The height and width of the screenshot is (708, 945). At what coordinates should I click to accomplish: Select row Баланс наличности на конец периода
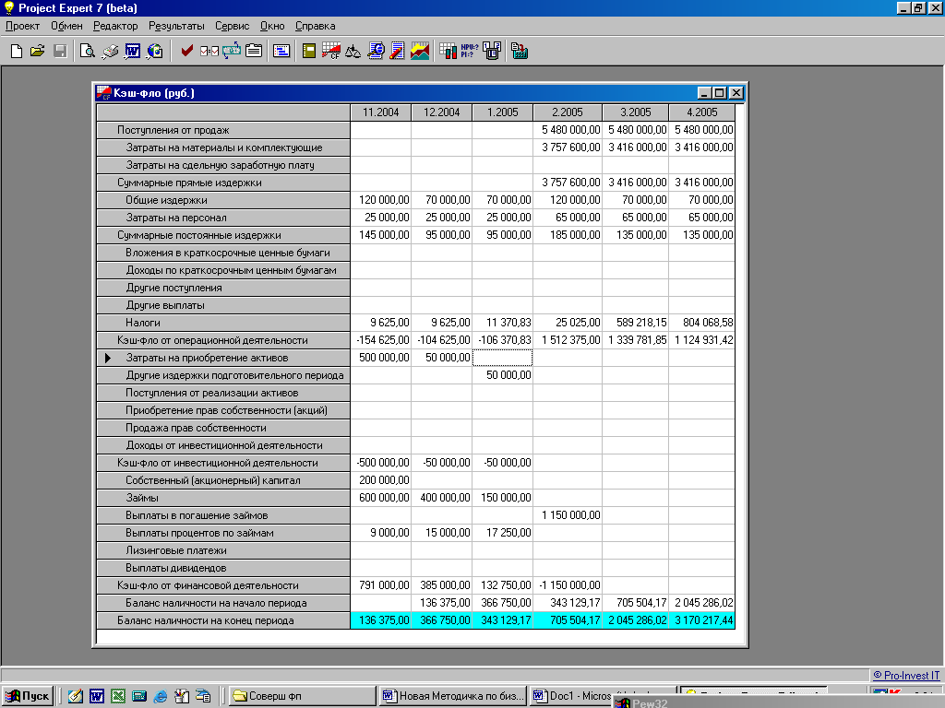tap(223, 620)
